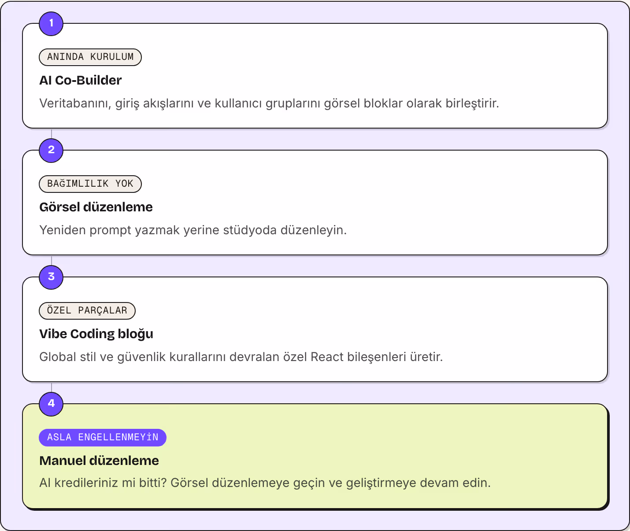Click the BAĞIMLILIK YOK tag
The image size is (630, 531).
90,184
